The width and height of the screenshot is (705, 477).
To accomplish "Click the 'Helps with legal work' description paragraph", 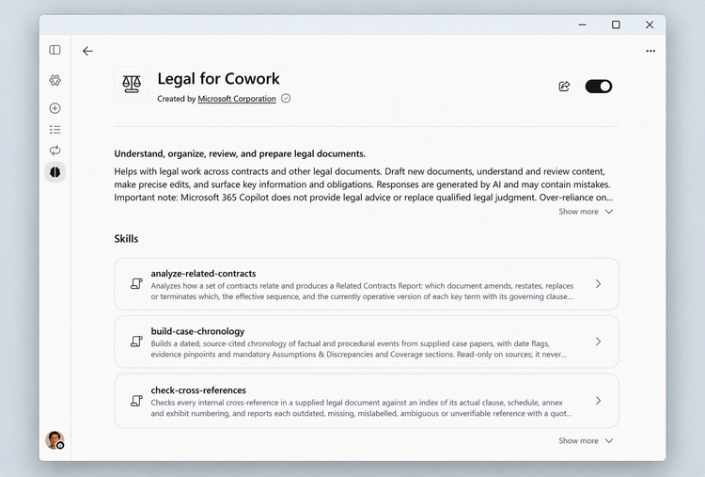I will coord(363,184).
